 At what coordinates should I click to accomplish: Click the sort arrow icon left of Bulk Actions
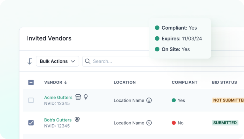[30, 61]
